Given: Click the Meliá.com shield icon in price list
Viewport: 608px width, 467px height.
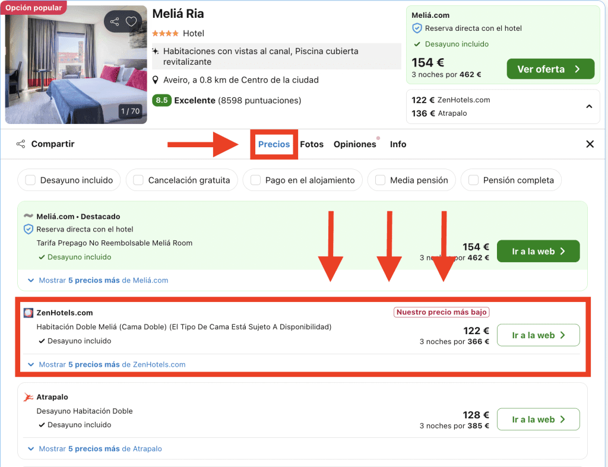Looking at the screenshot, I should (28, 229).
